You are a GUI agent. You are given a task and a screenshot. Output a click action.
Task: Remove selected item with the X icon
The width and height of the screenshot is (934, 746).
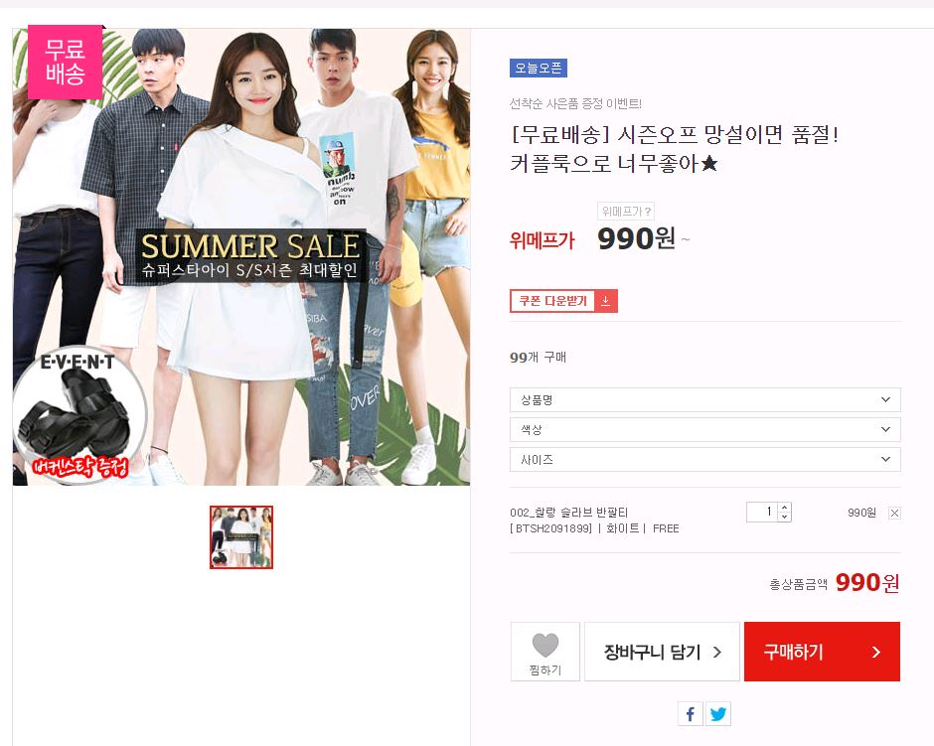pos(894,514)
